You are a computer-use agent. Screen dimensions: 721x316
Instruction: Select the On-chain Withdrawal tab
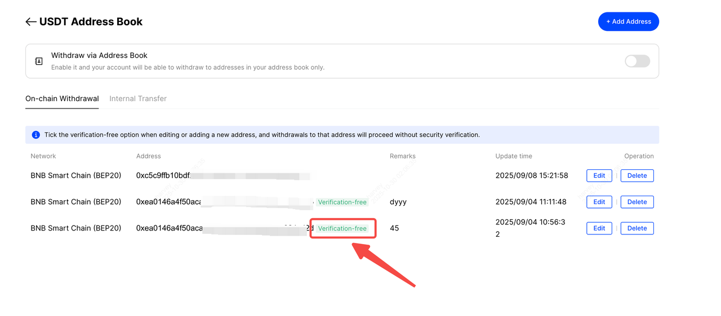(x=62, y=98)
